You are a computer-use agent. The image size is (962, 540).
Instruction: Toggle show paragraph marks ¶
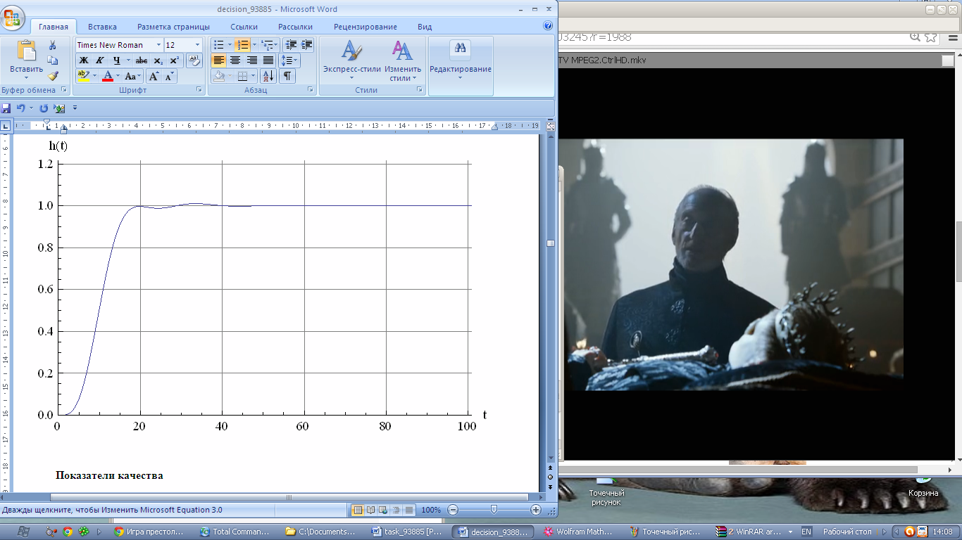[x=287, y=76]
